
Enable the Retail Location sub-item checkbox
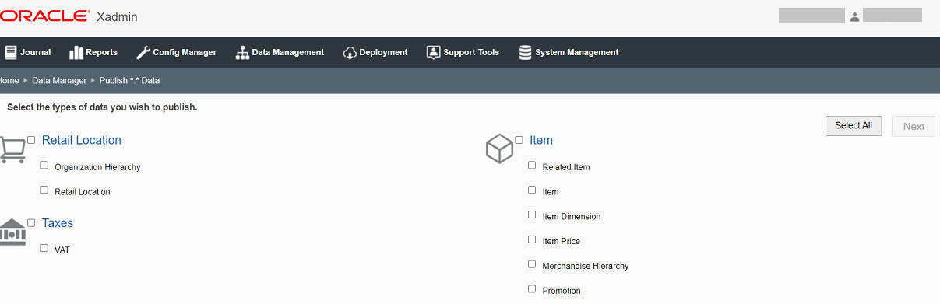click(x=44, y=190)
